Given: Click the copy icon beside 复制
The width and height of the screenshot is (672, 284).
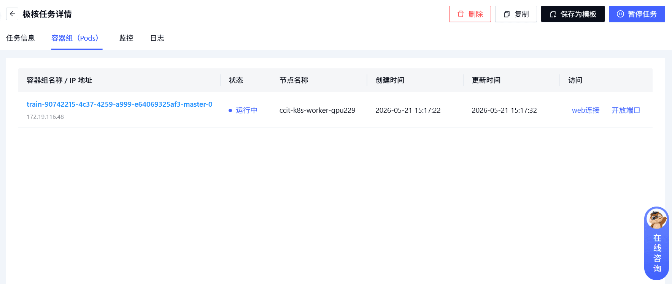Looking at the screenshot, I should coord(507,14).
